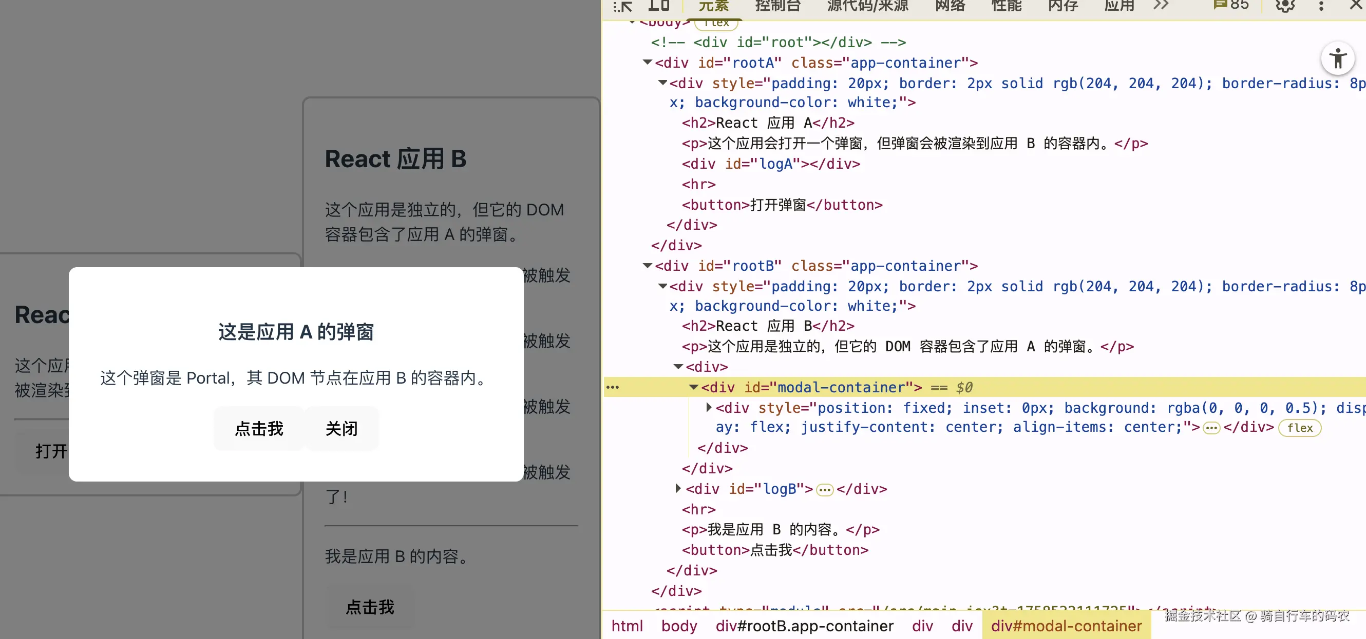This screenshot has height=639, width=1366.
Task: Toggle the flex badge on the body tag
Action: 716,23
